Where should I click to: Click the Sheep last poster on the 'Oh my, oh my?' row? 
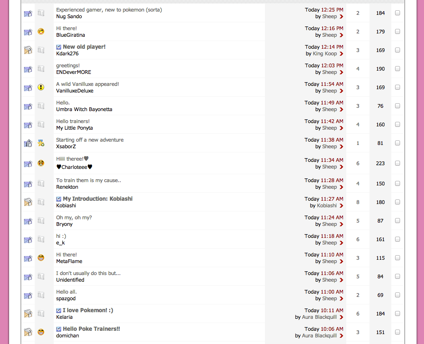pos(329,224)
